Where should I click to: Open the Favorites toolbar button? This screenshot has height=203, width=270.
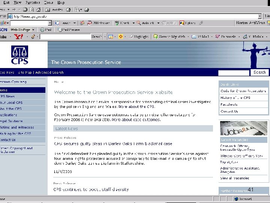click(x=54, y=10)
